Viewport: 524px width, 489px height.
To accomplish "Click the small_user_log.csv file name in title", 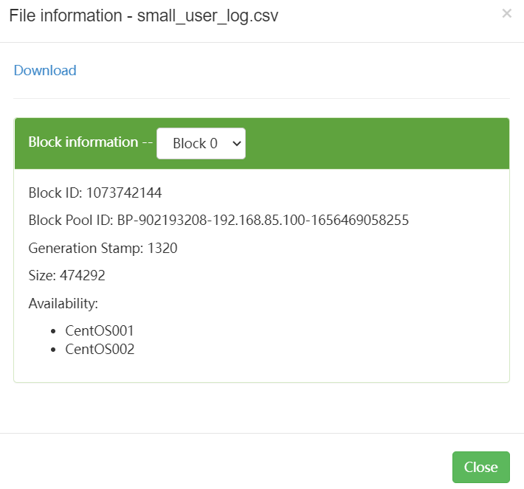I will tap(207, 15).
